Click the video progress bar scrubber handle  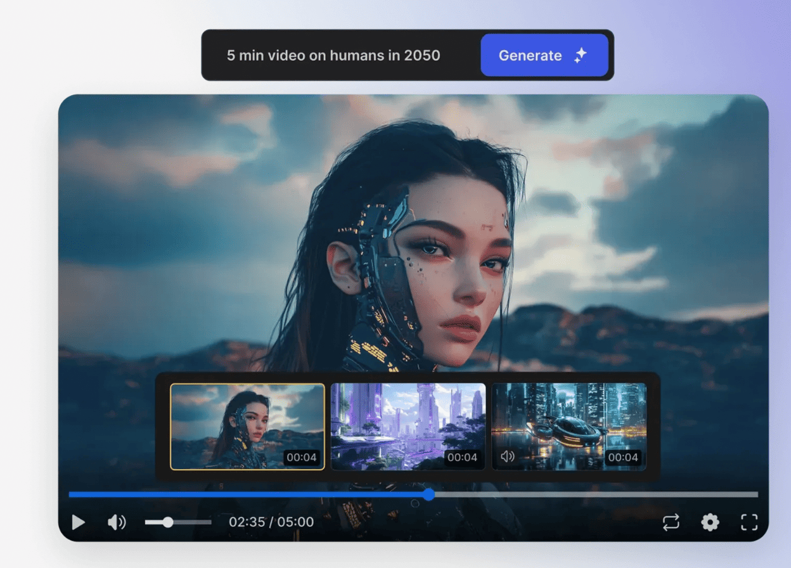(429, 494)
